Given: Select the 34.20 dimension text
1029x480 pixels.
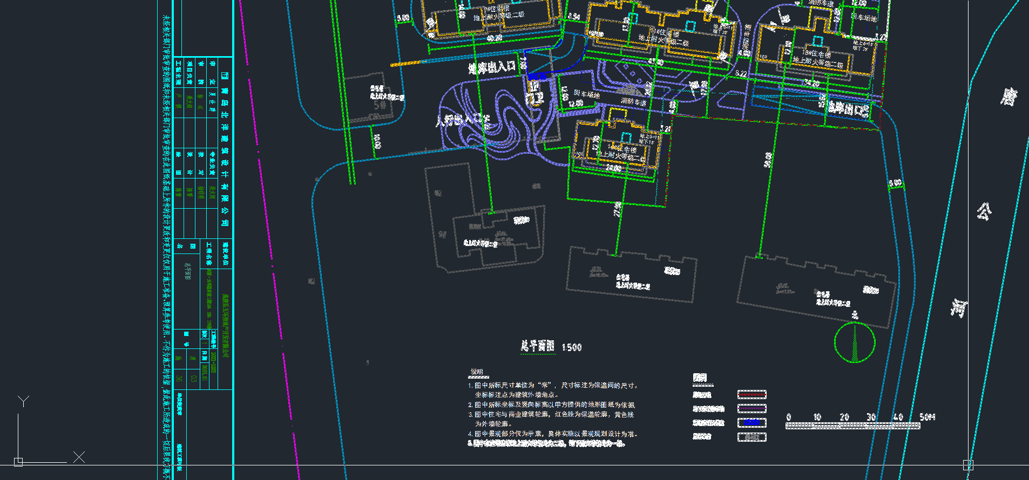Looking at the screenshot, I should 811,83.
